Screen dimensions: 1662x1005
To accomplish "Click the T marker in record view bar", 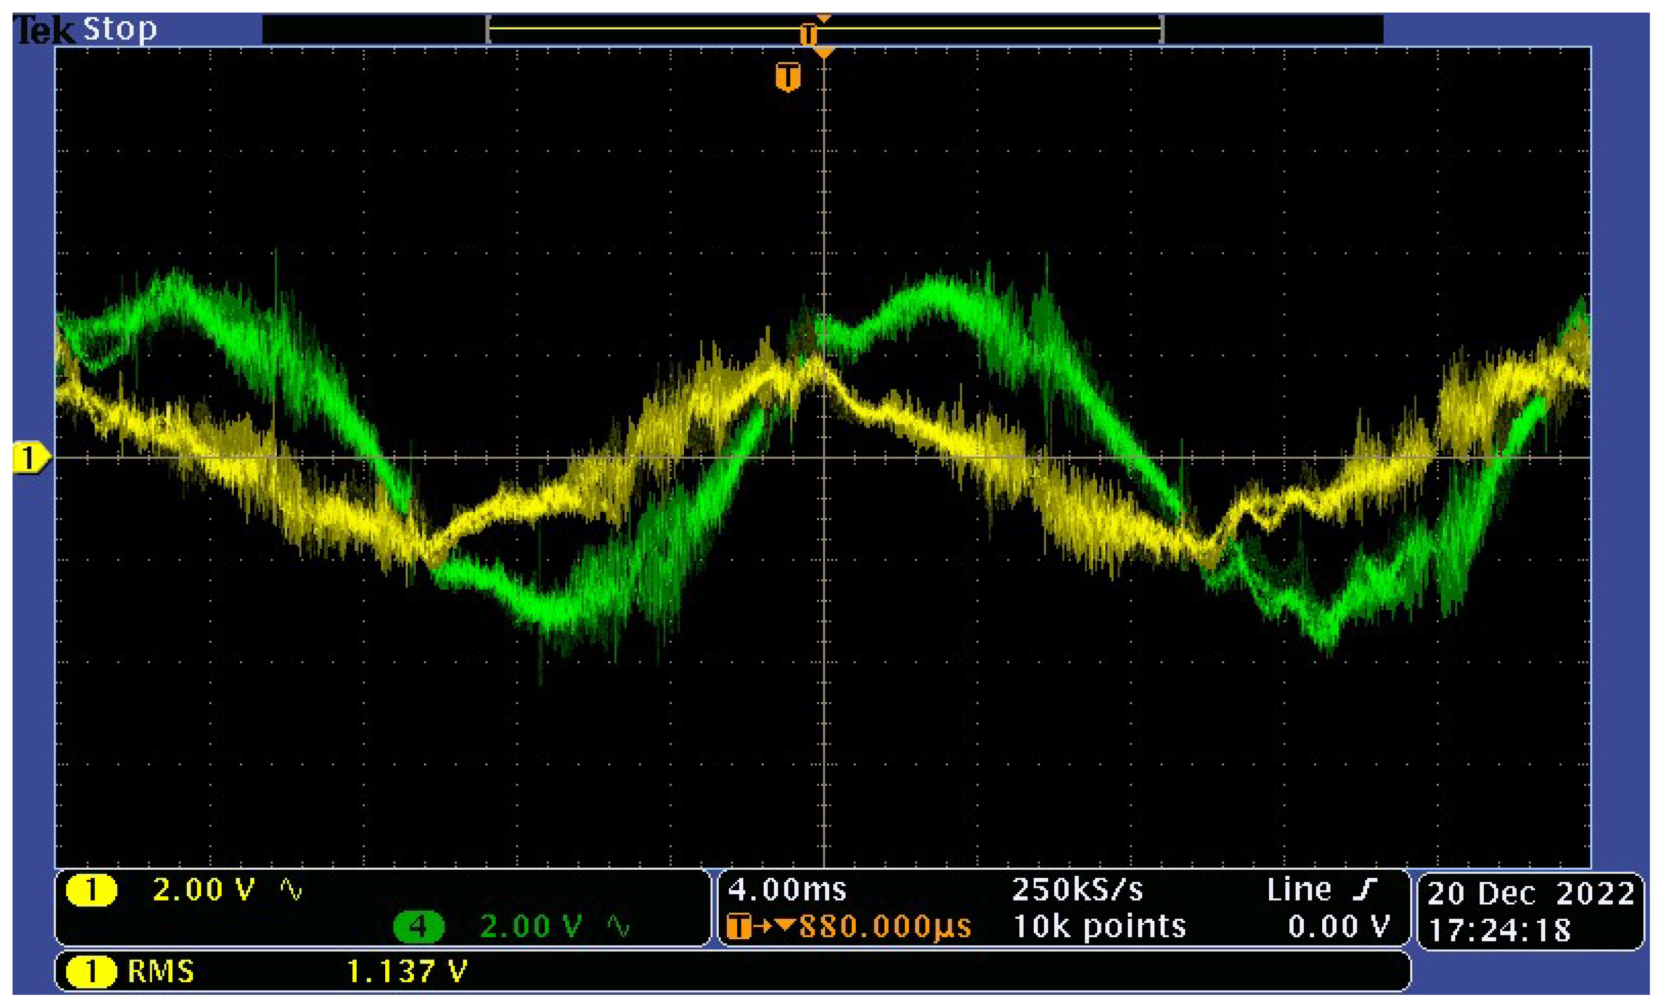I will 808,34.
